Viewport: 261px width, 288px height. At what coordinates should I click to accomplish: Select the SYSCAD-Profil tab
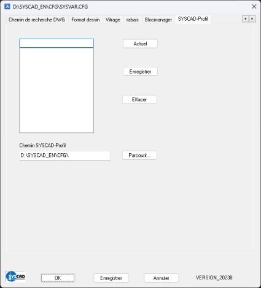[193, 19]
